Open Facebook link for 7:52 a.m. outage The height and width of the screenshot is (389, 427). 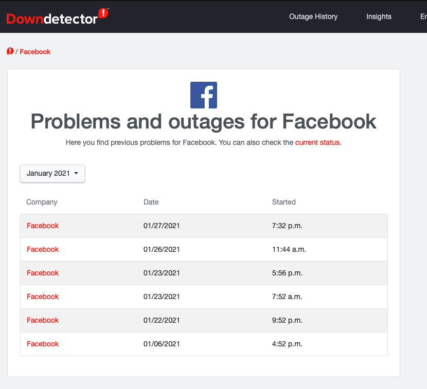43,297
